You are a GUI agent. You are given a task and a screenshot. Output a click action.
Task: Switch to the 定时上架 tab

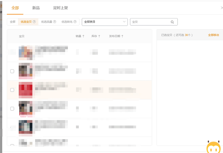(60, 8)
